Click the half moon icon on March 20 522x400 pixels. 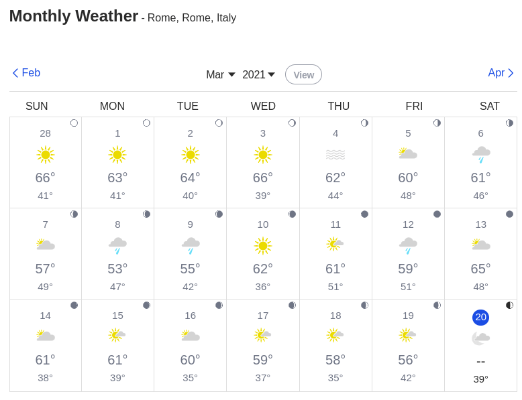click(x=509, y=306)
